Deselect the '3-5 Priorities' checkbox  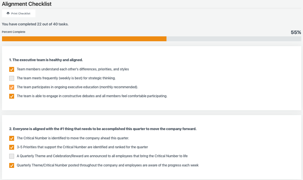tap(12, 147)
